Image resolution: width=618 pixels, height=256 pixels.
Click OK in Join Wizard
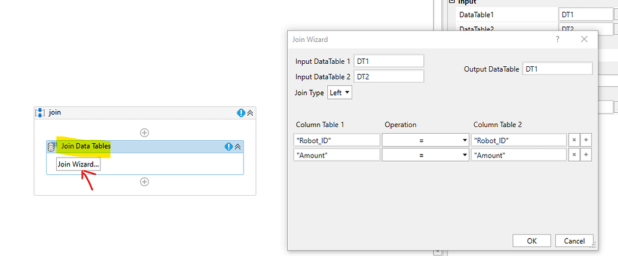[531, 240]
